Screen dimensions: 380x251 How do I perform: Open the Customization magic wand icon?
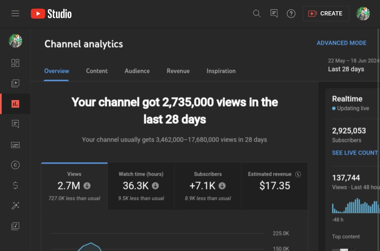pyautogui.click(x=15, y=206)
